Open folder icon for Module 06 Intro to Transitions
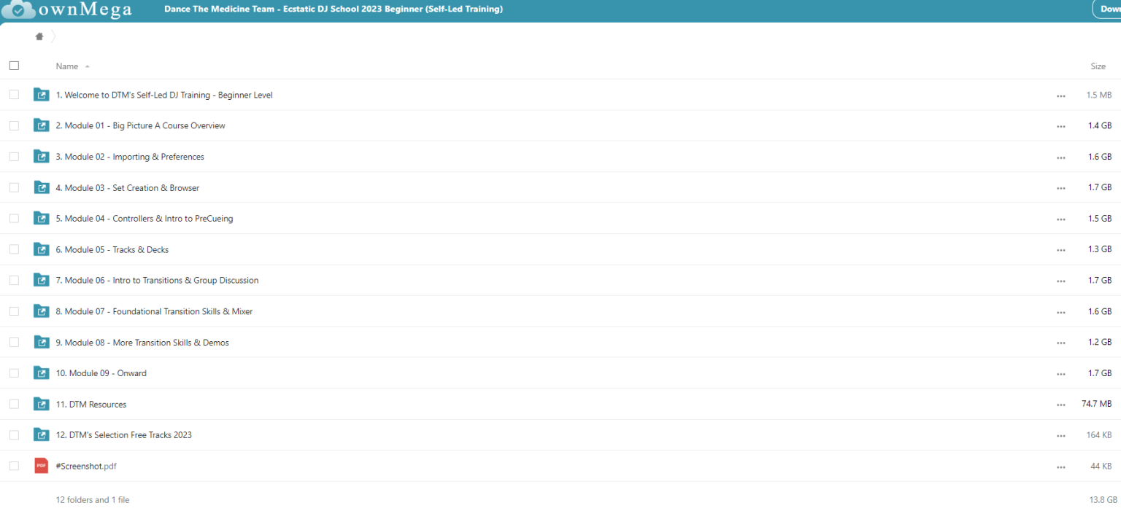The height and width of the screenshot is (519, 1121). [x=42, y=280]
